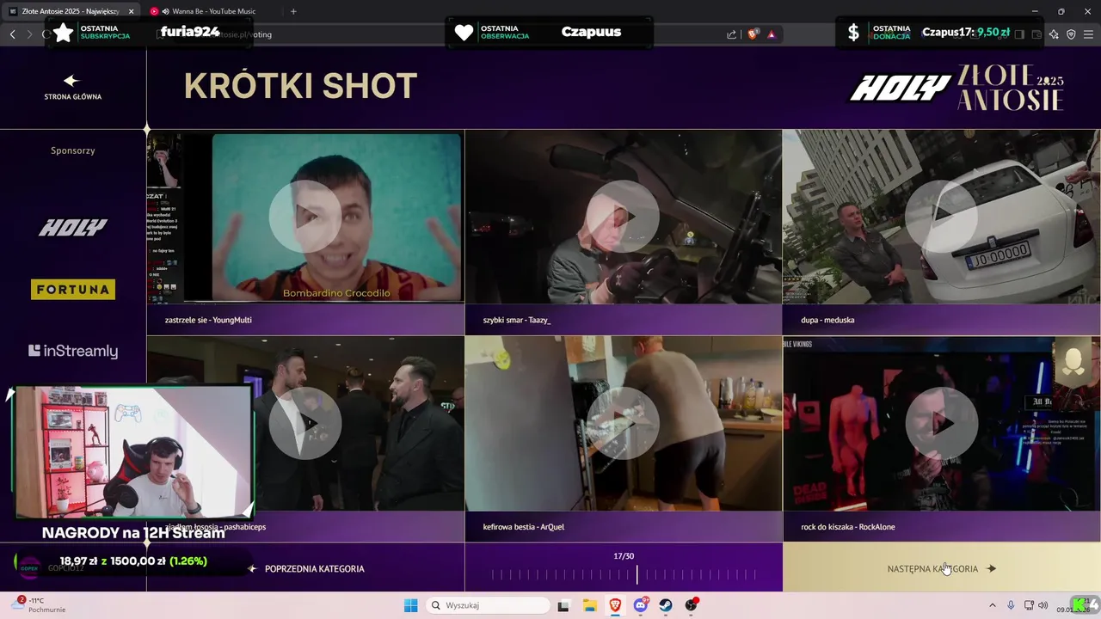This screenshot has height=619, width=1101.
Task: Select the 'dupa - meduska' caption
Action: coord(827,320)
